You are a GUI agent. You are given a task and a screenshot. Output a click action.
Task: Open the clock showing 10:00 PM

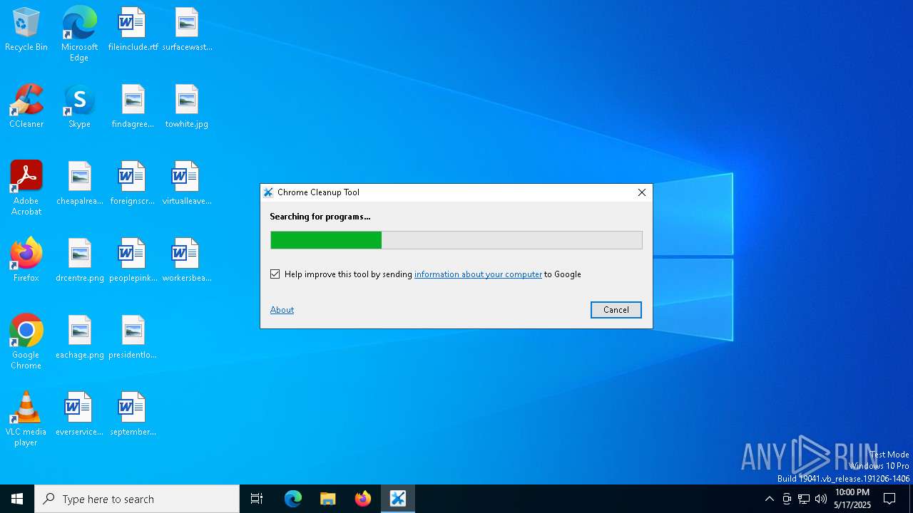pos(852,499)
